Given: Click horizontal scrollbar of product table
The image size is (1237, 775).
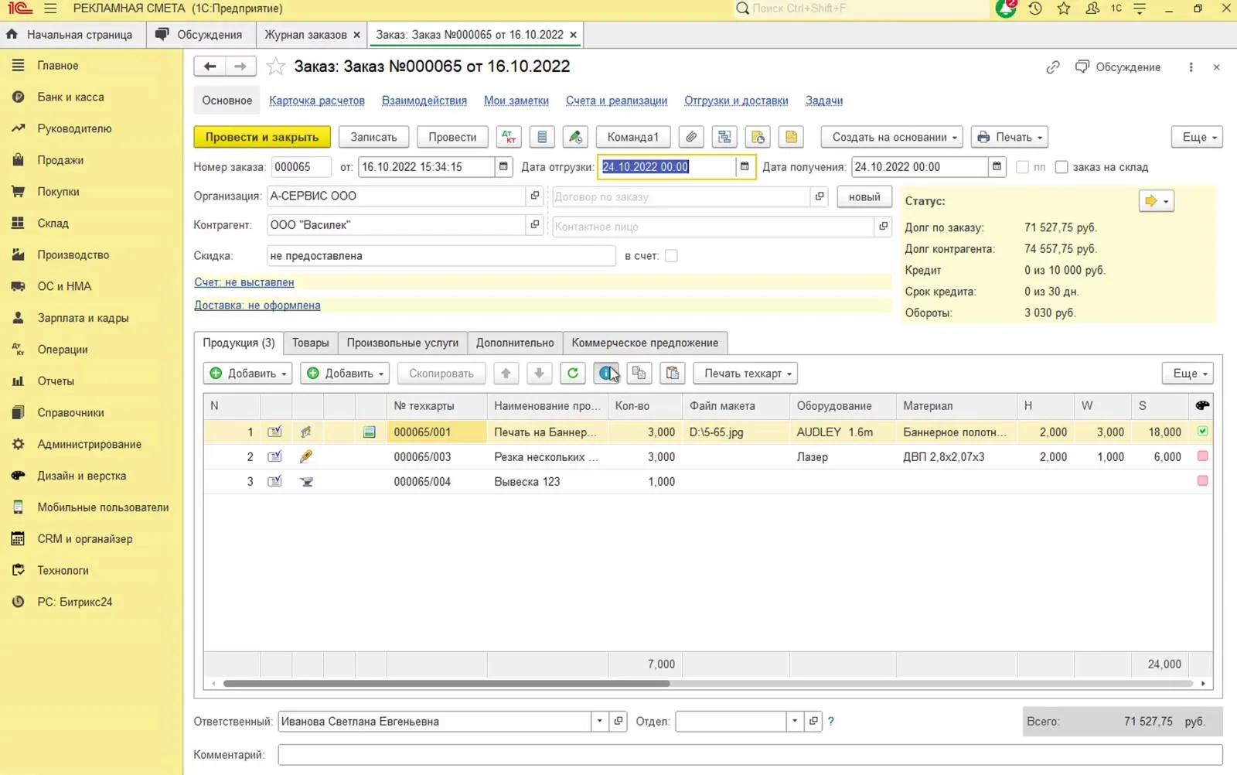Looking at the screenshot, I should pyautogui.click(x=446, y=684).
